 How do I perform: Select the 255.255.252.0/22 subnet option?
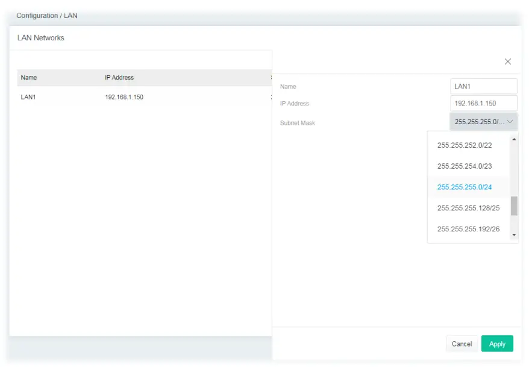point(468,145)
